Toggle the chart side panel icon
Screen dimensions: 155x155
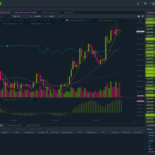(142, 16)
